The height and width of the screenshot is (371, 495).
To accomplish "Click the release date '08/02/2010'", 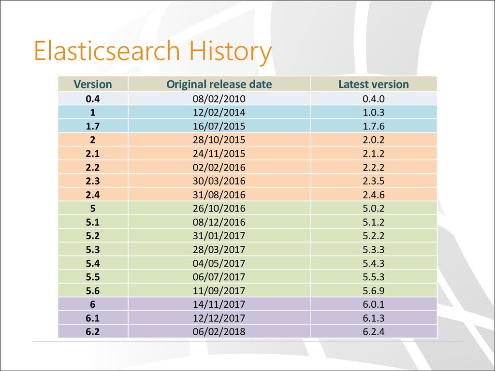I will point(219,99).
